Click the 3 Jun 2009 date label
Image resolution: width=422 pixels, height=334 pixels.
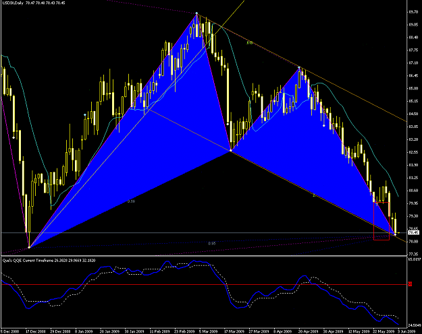pyautogui.click(x=406, y=331)
